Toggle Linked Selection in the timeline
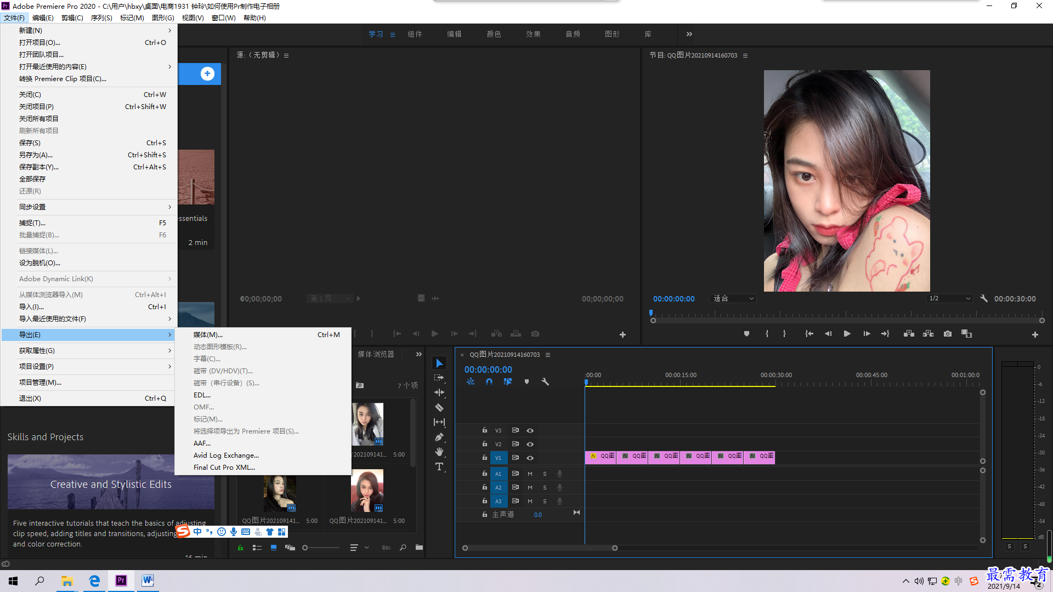Viewport: 1053px width, 592px height. [508, 382]
